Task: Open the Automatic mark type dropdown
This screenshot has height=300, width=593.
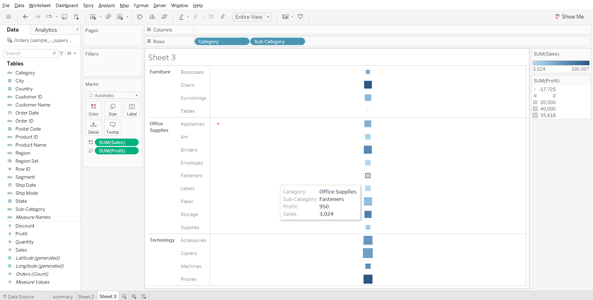Action: click(112, 95)
